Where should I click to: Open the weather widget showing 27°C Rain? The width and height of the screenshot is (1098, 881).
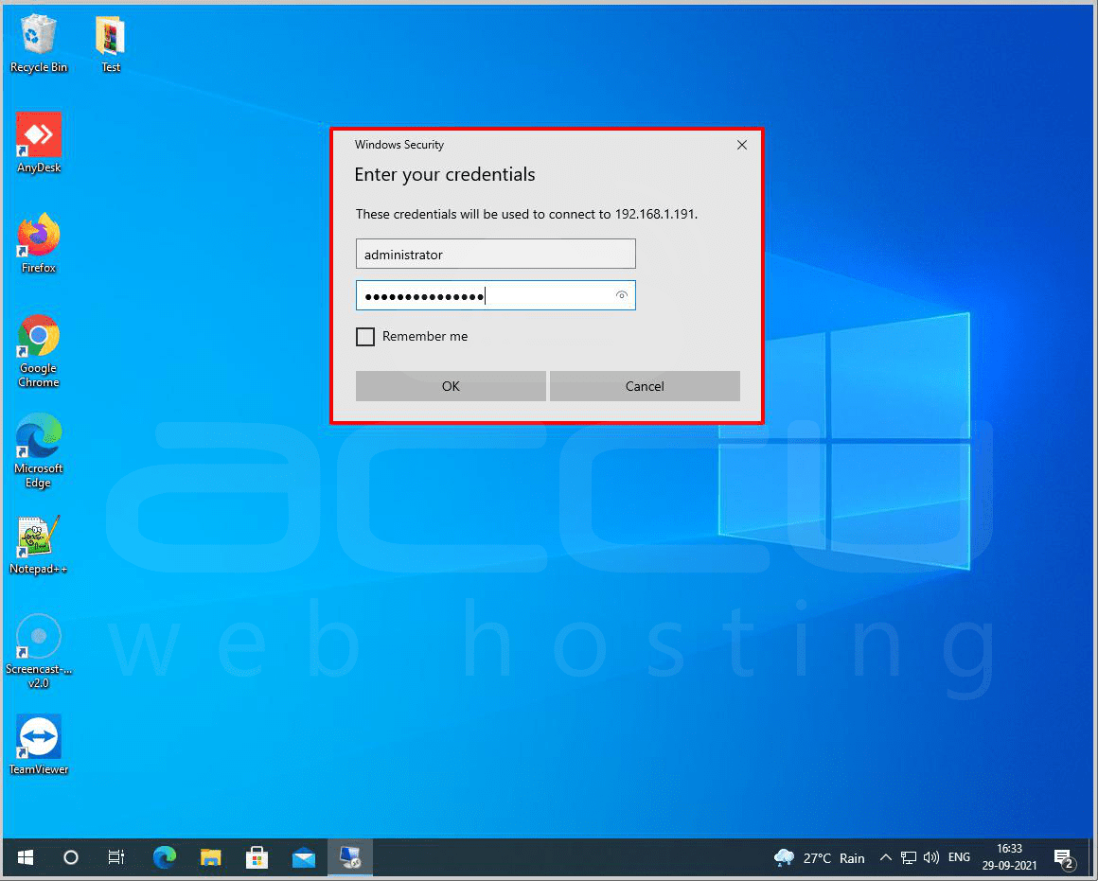pos(820,858)
